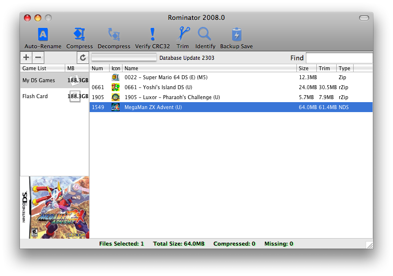Click the 30.5MB trim value
The image size is (393, 276).
point(328,87)
